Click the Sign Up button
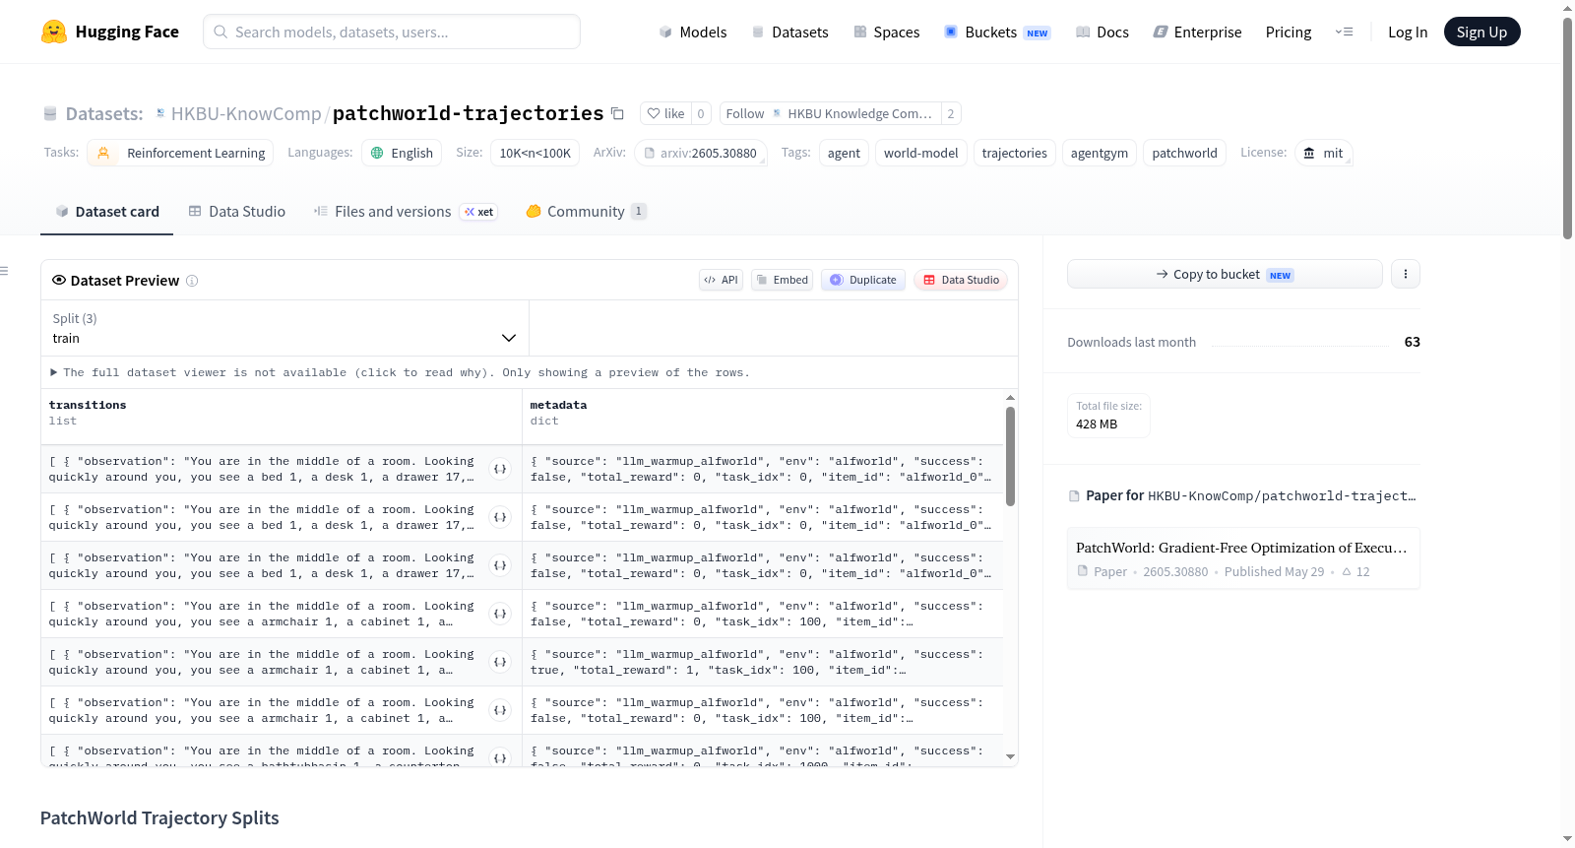The image size is (1575, 848). [x=1481, y=33]
